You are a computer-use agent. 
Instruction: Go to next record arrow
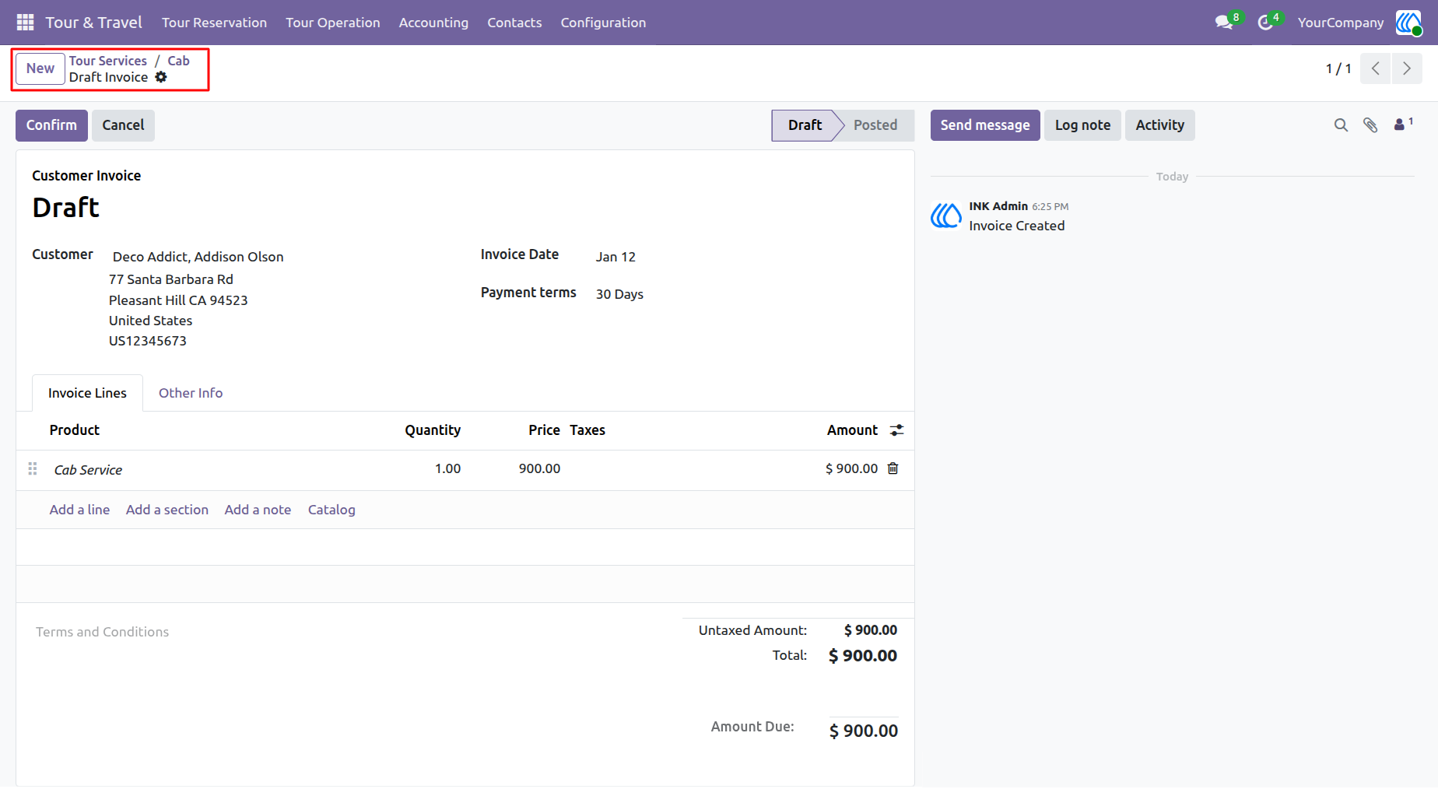pos(1407,68)
